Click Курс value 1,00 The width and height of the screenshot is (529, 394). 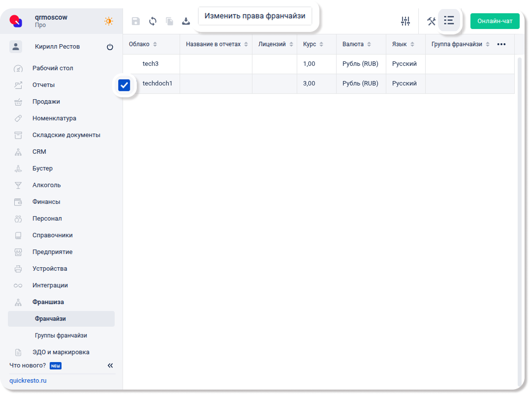click(x=309, y=64)
